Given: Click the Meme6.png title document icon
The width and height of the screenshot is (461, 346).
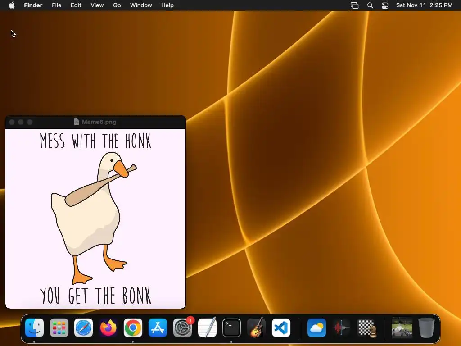Looking at the screenshot, I should coord(77,122).
